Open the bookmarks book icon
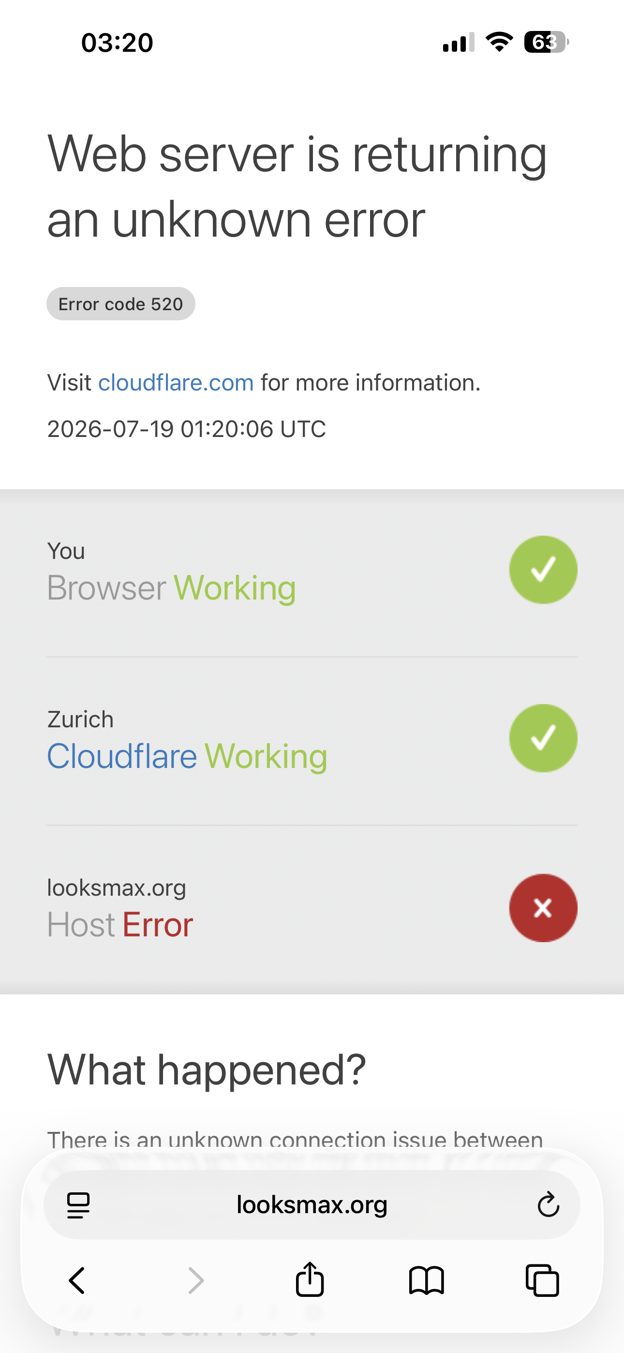 [x=427, y=1280]
